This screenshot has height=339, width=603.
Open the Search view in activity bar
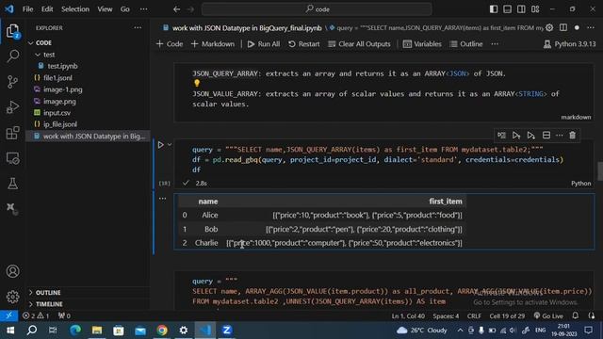(12, 56)
